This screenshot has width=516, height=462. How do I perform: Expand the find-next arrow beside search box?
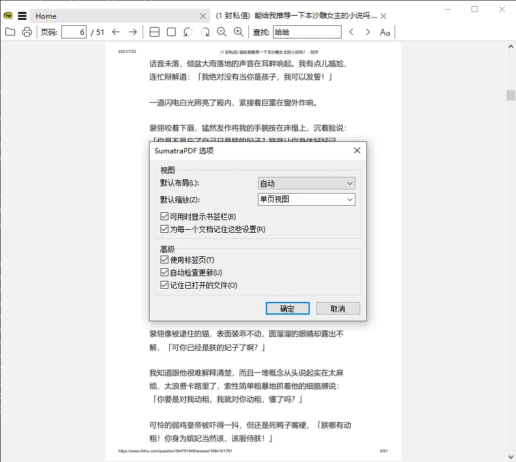point(368,32)
